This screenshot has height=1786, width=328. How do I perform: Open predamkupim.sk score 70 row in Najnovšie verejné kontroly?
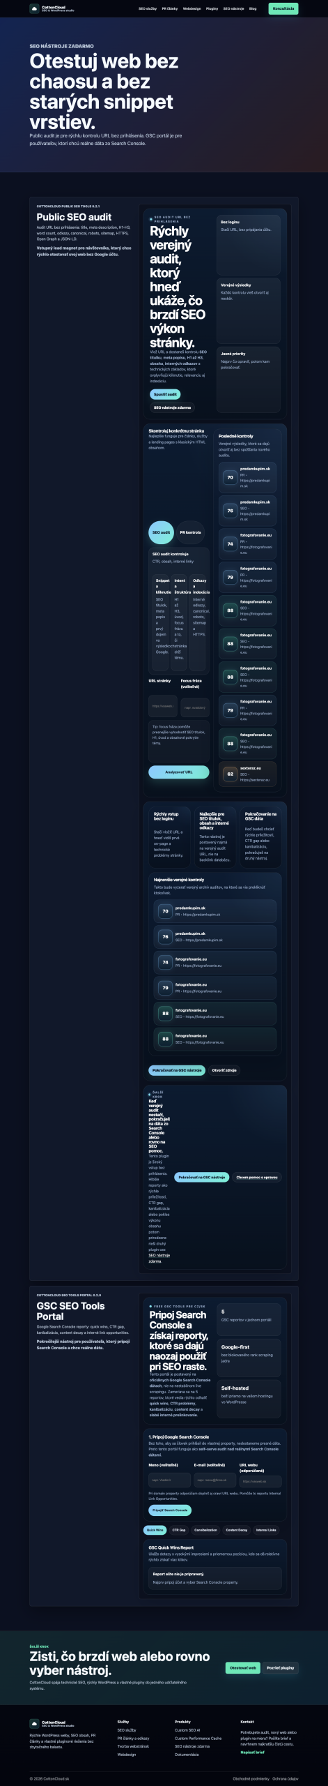tap(215, 911)
